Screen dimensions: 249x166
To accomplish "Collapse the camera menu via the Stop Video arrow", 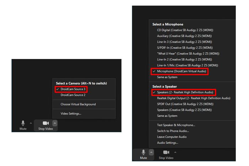I will coord(55,123).
